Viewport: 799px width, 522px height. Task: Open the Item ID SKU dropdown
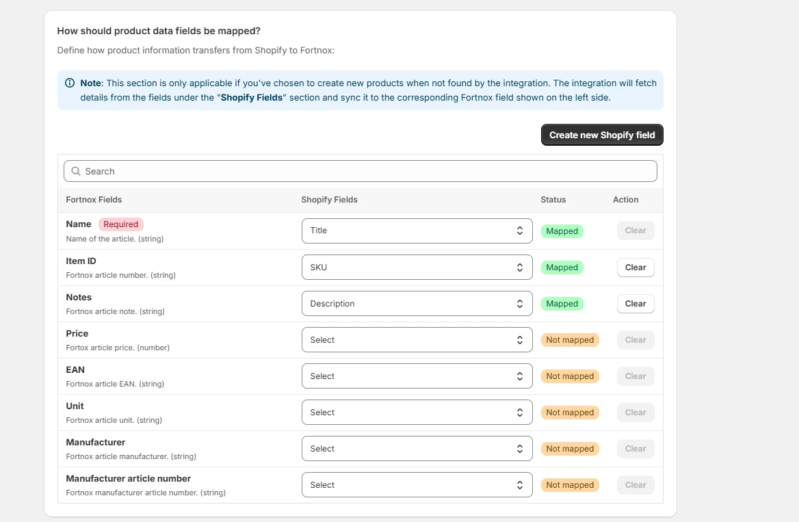coord(417,267)
